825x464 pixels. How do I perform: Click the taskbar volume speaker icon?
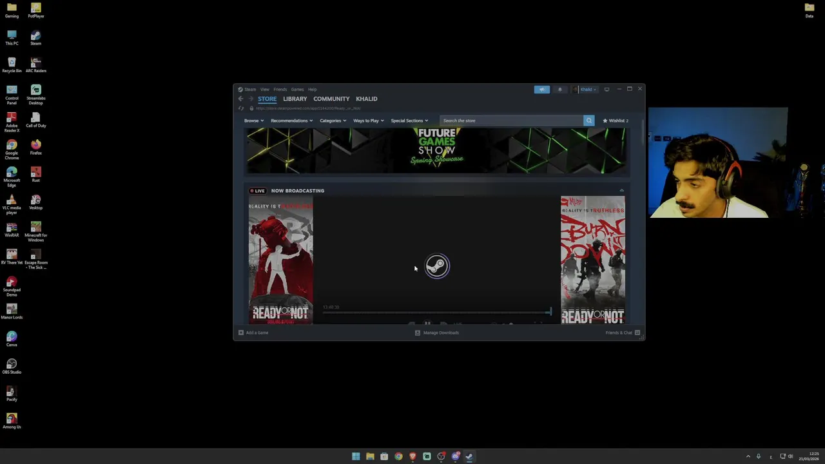(791, 456)
